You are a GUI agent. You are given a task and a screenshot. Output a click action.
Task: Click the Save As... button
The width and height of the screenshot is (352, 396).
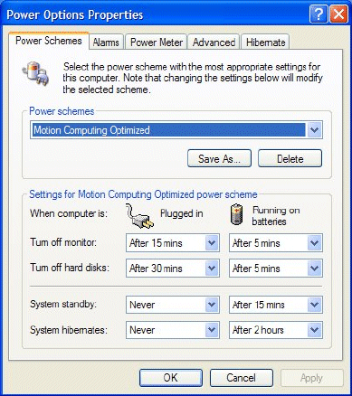pyautogui.click(x=219, y=158)
